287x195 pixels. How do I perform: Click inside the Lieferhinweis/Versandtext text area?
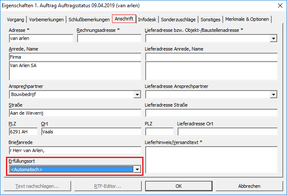(x=211, y=161)
